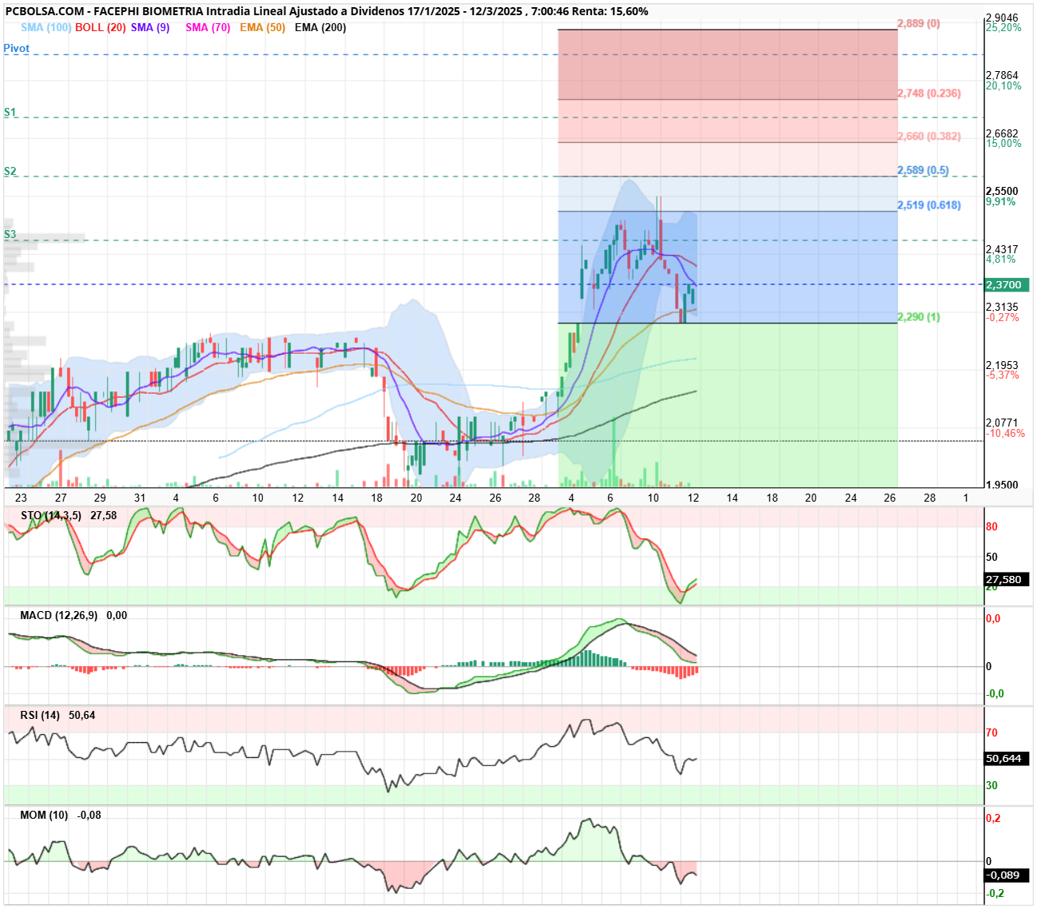Select the -10,46% percentage label

click(x=1006, y=433)
